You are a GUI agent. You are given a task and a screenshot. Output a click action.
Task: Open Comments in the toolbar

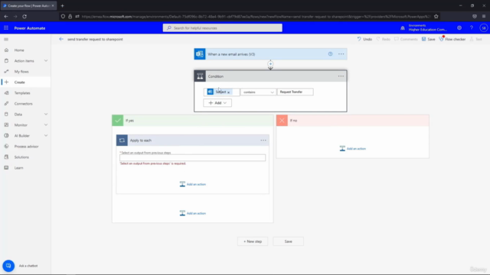click(x=406, y=39)
